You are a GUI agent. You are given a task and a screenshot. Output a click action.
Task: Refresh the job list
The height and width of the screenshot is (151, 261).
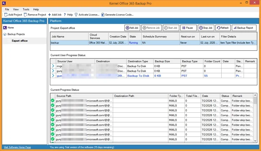pos(223,28)
